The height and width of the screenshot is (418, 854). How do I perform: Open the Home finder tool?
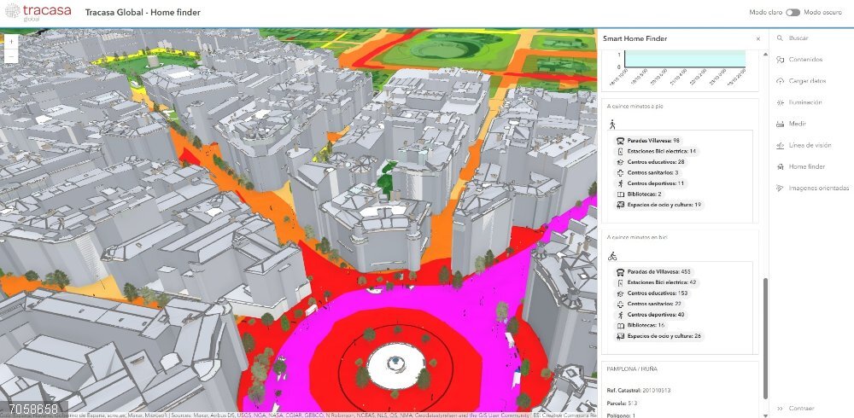[x=806, y=166]
